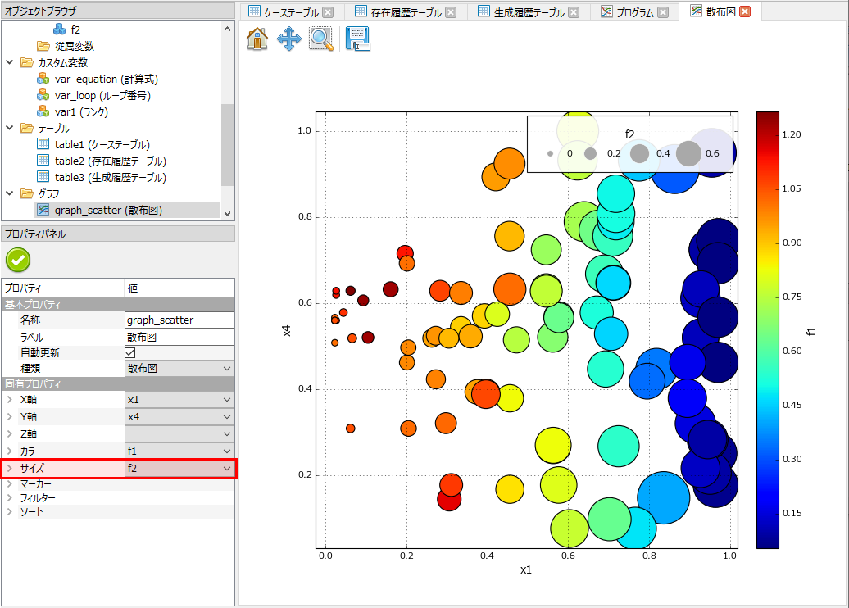Click the f1 colorbar gradient

coord(768,328)
